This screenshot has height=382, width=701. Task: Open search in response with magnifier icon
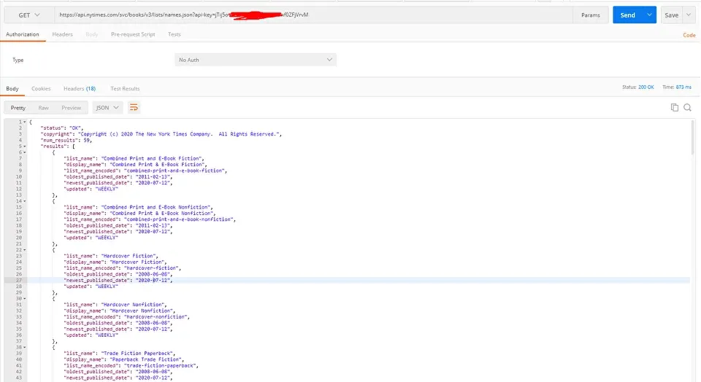(x=688, y=107)
